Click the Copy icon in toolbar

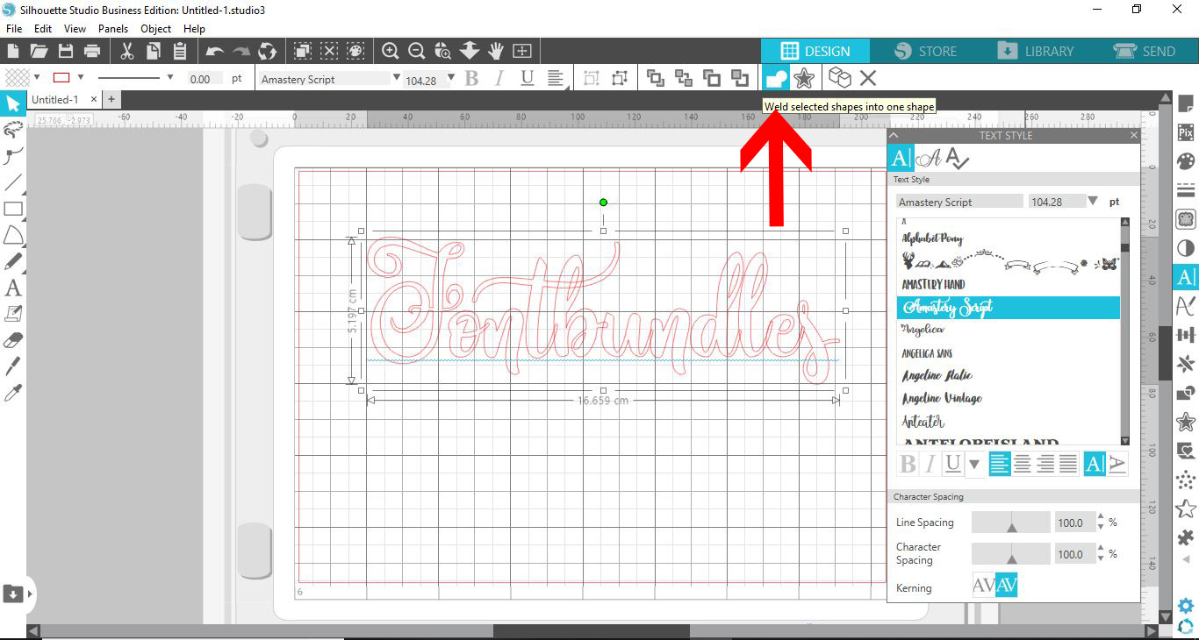click(x=154, y=51)
